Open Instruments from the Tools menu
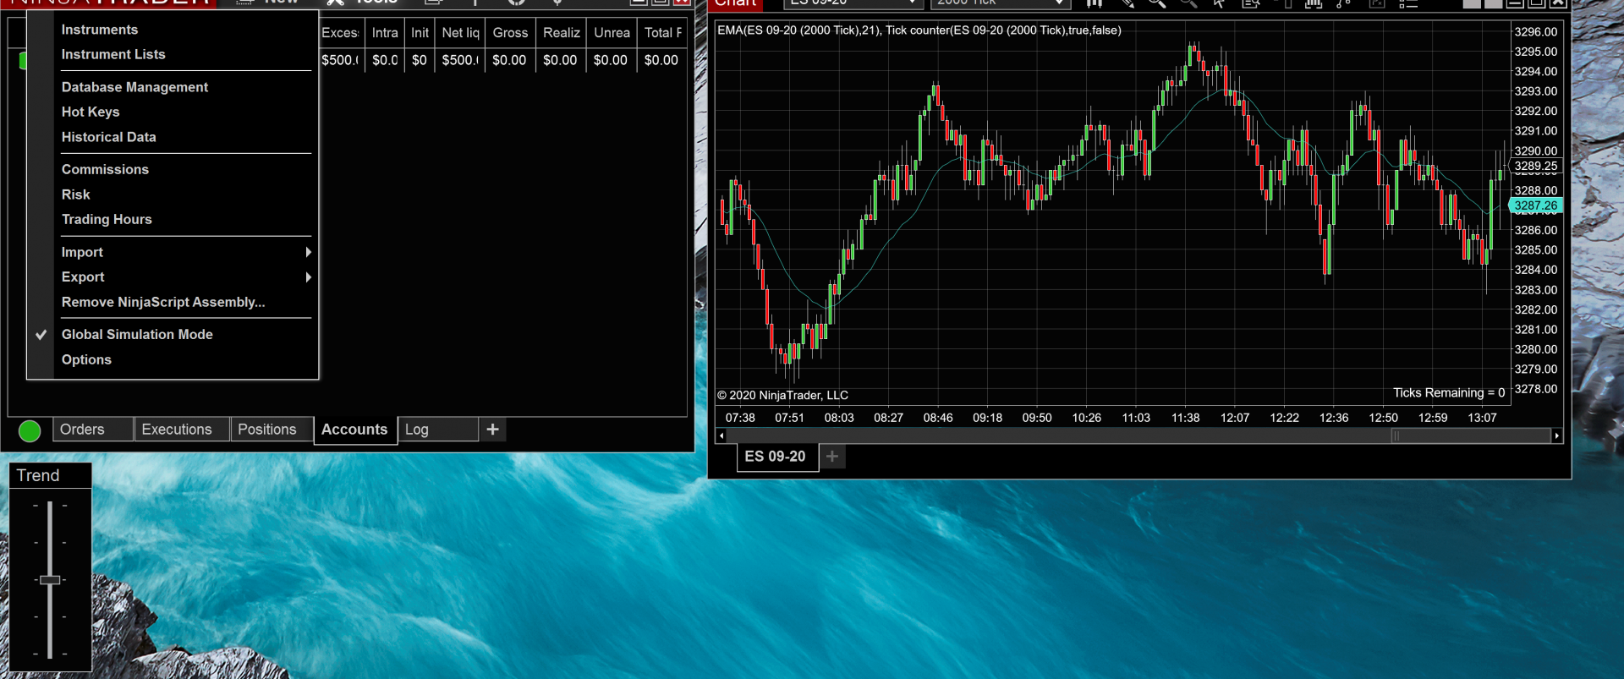Viewport: 1624px width, 679px height. point(100,30)
